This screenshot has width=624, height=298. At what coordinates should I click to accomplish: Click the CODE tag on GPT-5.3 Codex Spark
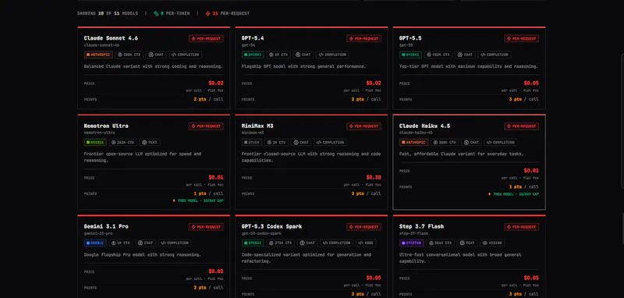pyautogui.click(x=365, y=243)
